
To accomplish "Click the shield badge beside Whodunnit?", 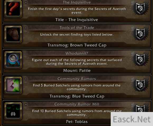I will [140, 60].
